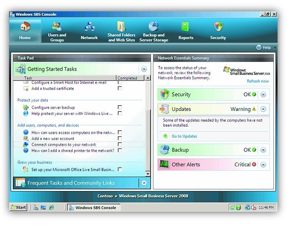Viewport: 287px width, 225px height.
Task: Check Configure a Smart Host completed checkbox
Action: click(x=120, y=82)
